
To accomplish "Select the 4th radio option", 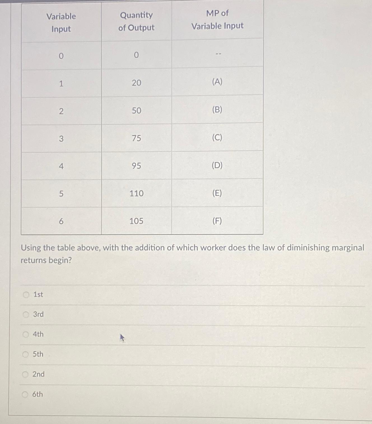I will tap(25, 334).
